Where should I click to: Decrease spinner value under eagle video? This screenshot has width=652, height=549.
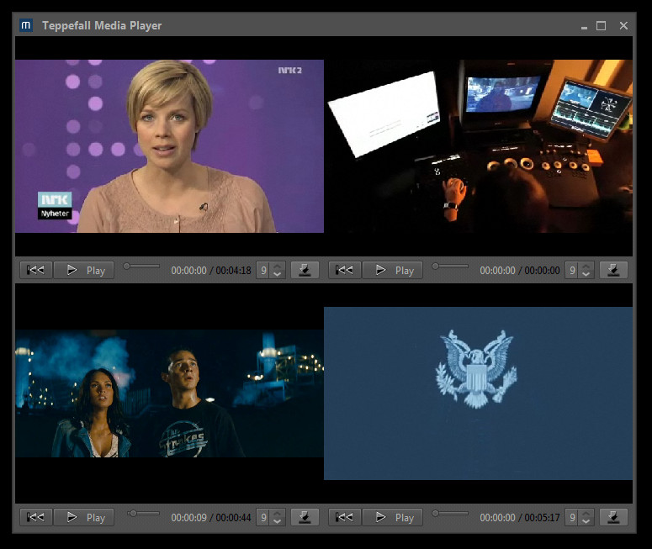[586, 521]
